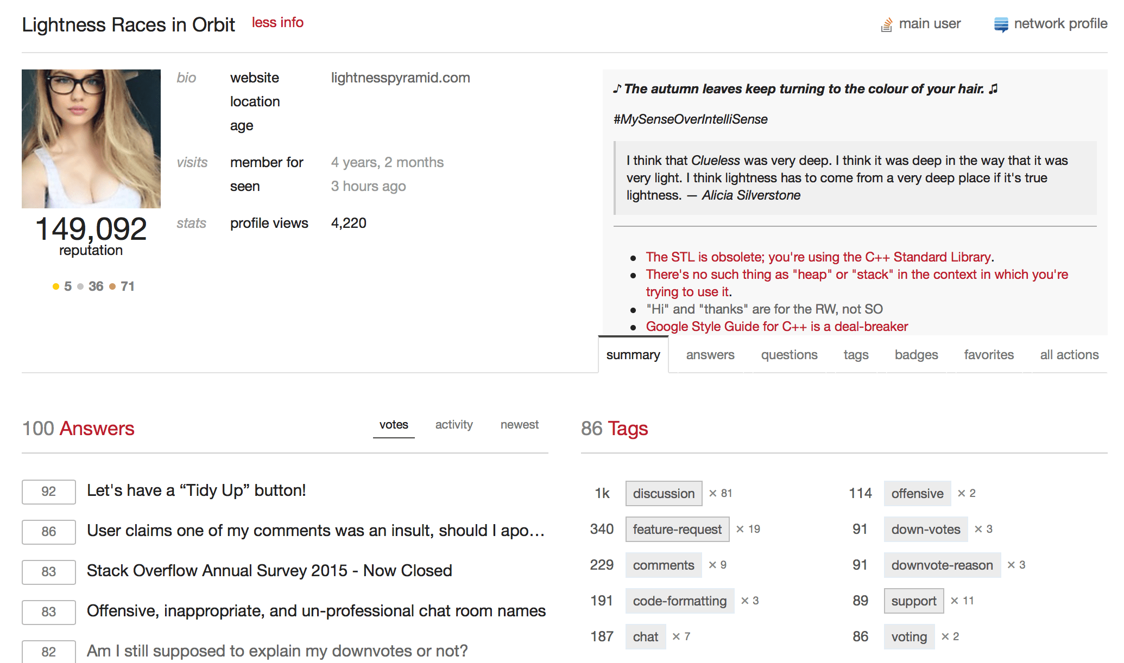The image size is (1124, 663).
Task: Click the 86 vote count box
Action: click(x=49, y=532)
